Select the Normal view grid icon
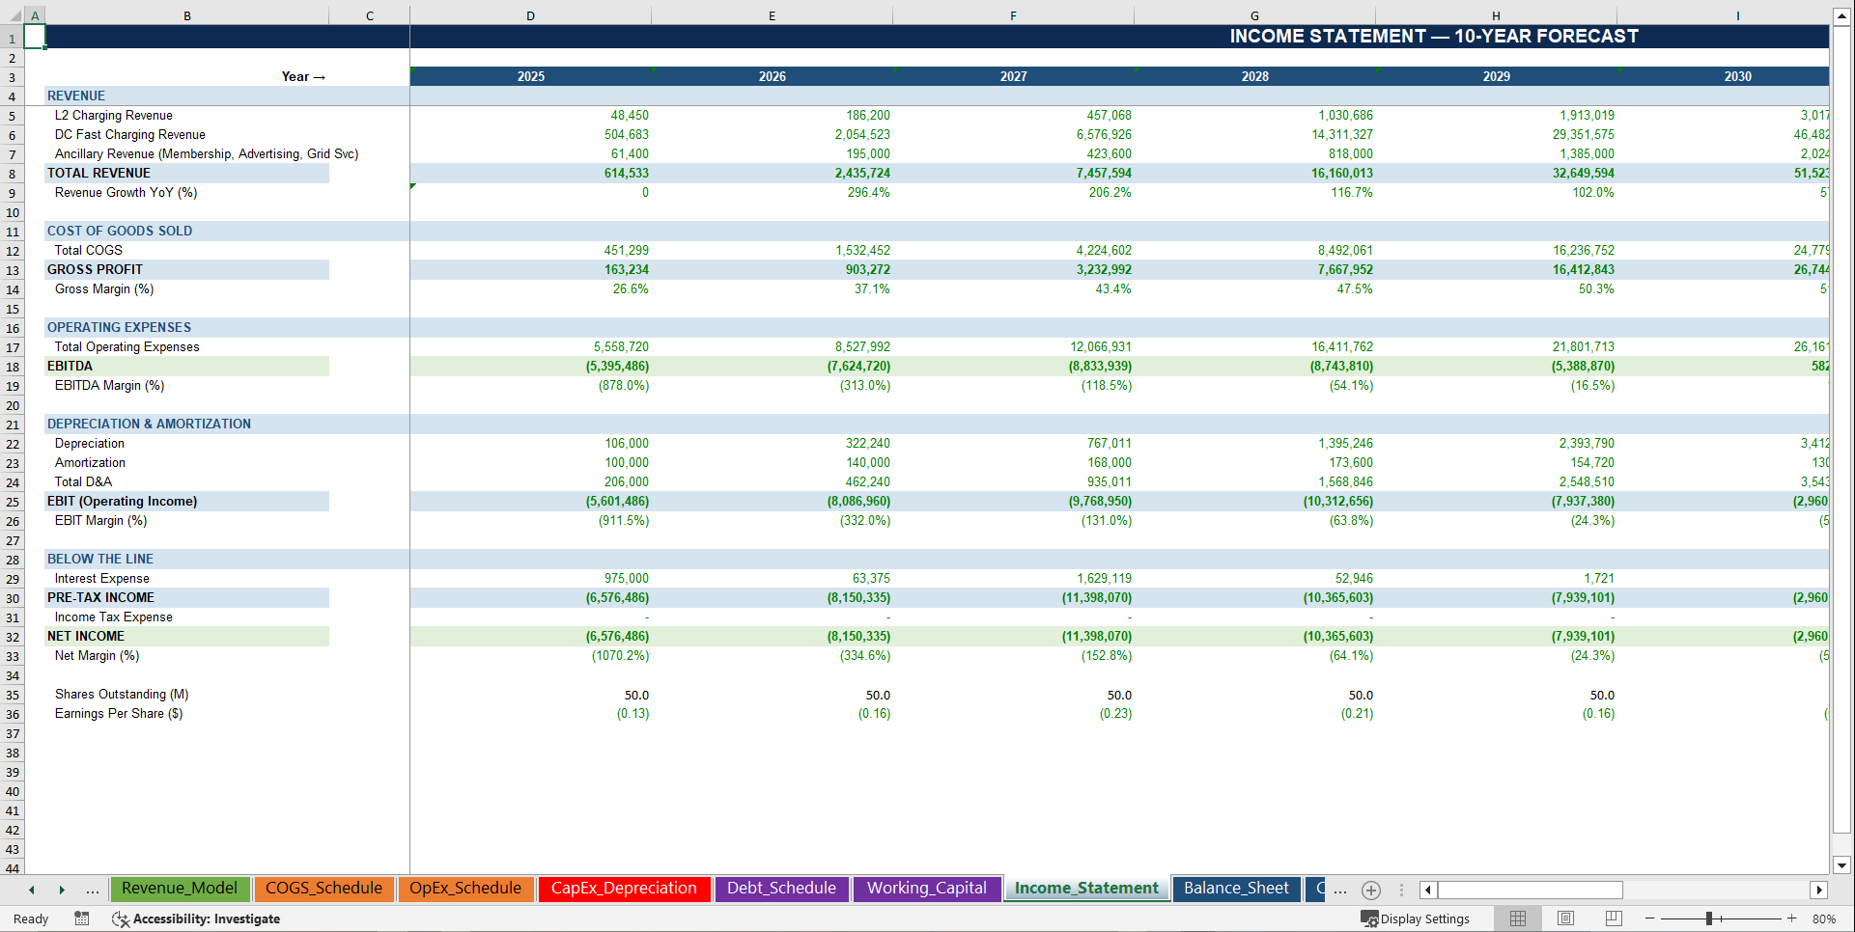This screenshot has height=932, width=1855. click(x=1517, y=918)
